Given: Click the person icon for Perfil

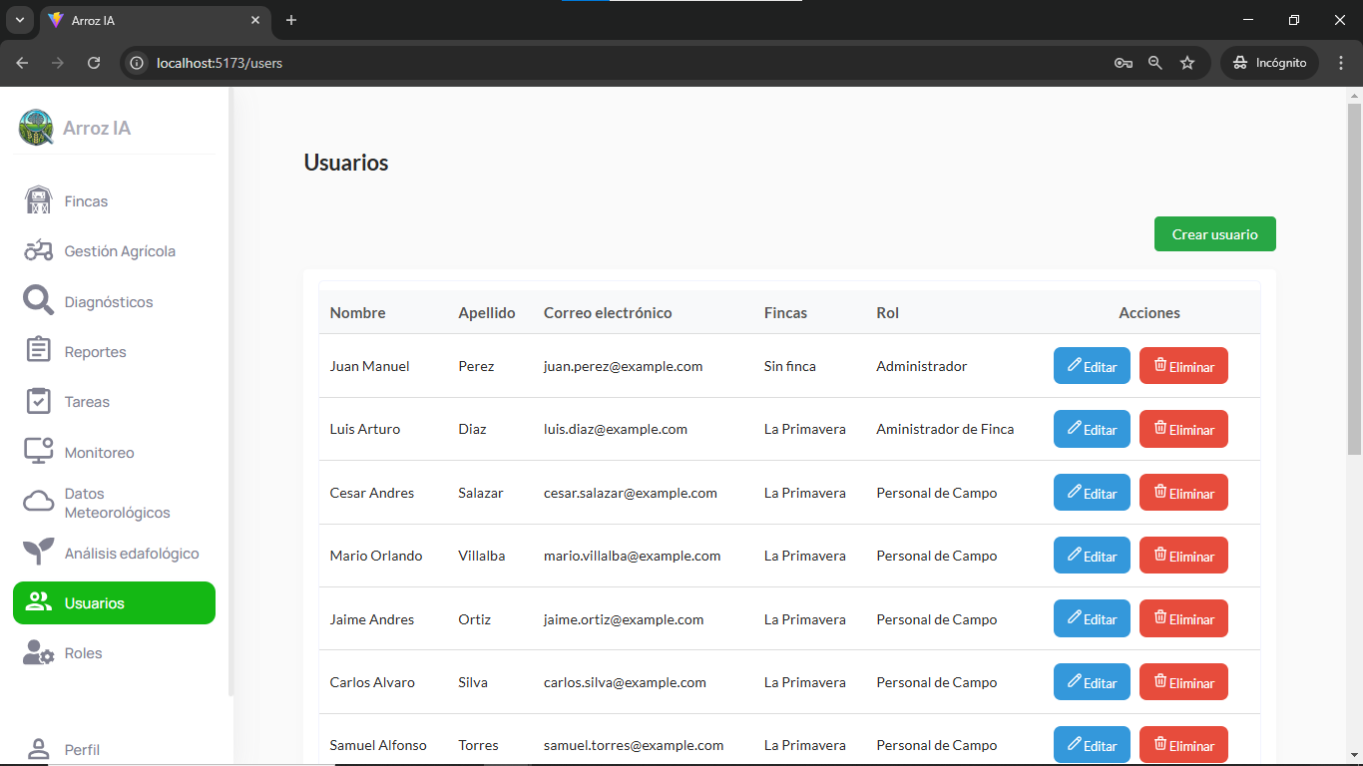Looking at the screenshot, I should pos(39,749).
